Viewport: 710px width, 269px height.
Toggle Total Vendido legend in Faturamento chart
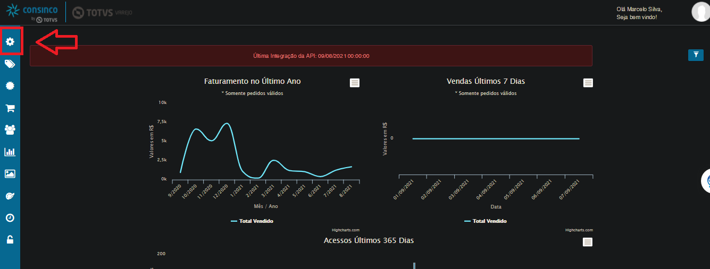click(x=252, y=221)
